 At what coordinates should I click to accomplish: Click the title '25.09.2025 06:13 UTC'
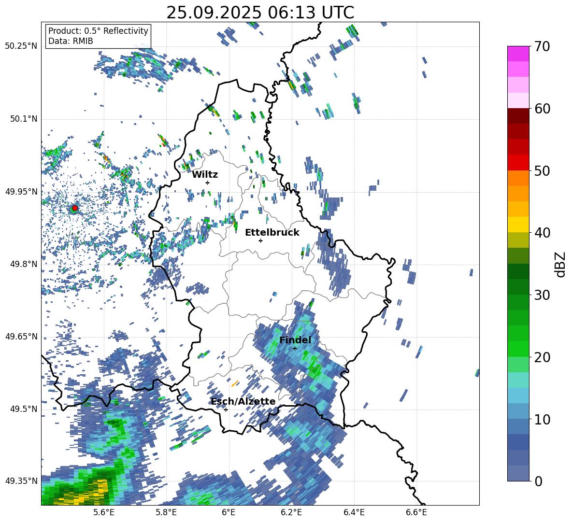click(x=260, y=13)
